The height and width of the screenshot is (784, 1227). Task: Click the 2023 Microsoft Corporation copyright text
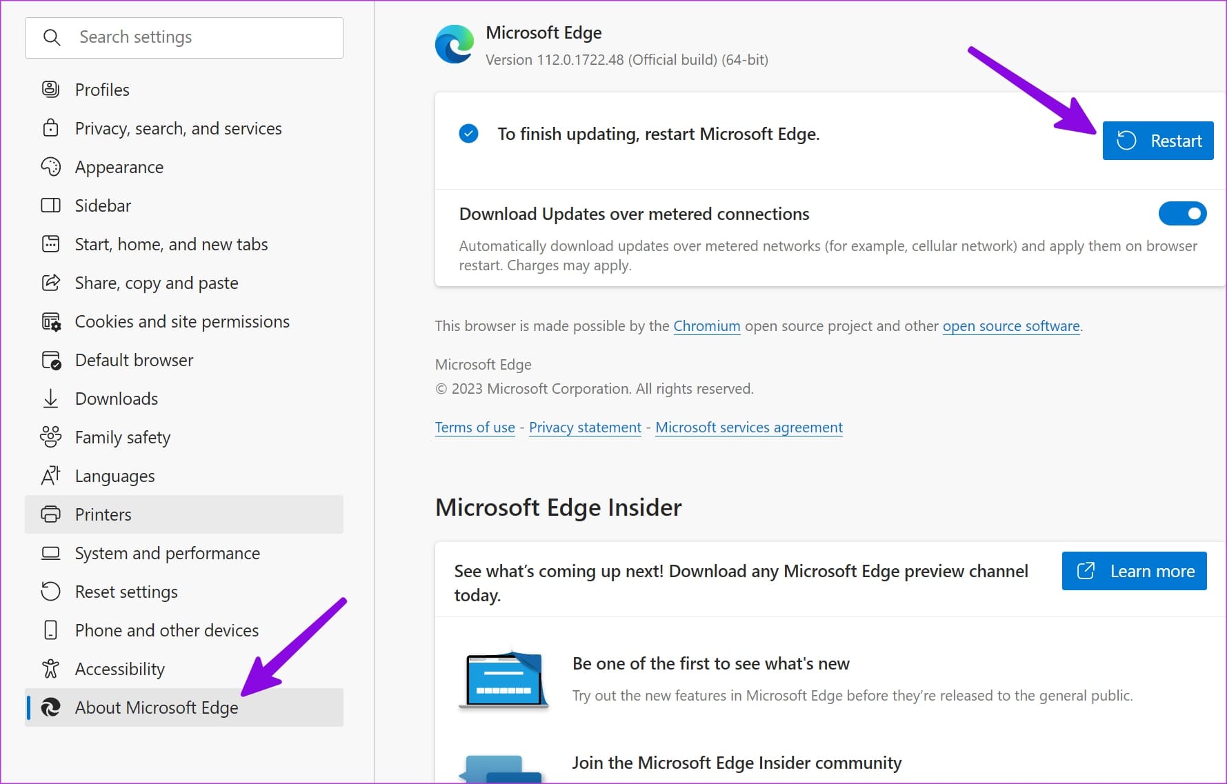tap(595, 389)
